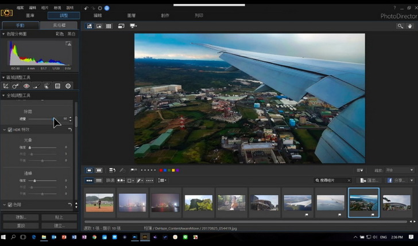Screen dimensions: 418x246
Task: Click the undo arrow icon
Action: coord(86,8)
